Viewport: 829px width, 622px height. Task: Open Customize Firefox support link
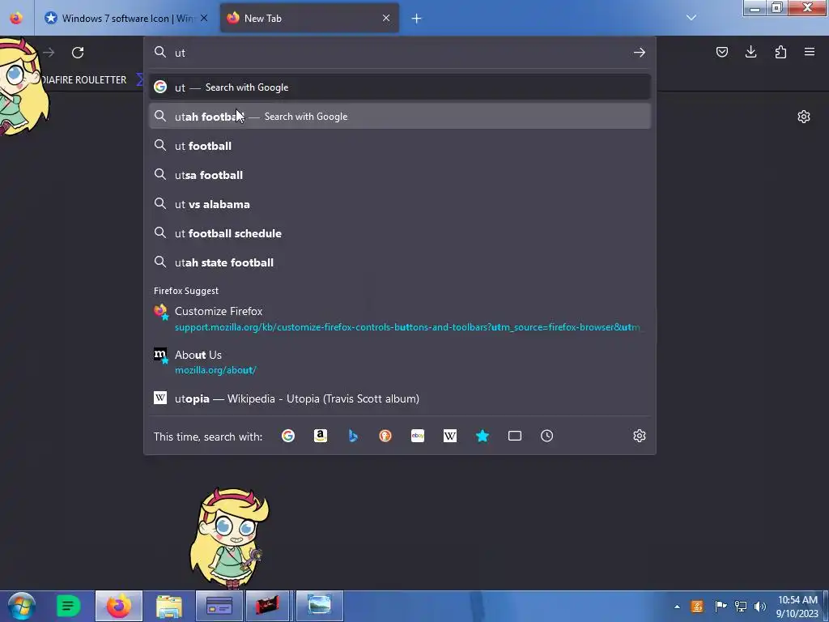coord(400,318)
